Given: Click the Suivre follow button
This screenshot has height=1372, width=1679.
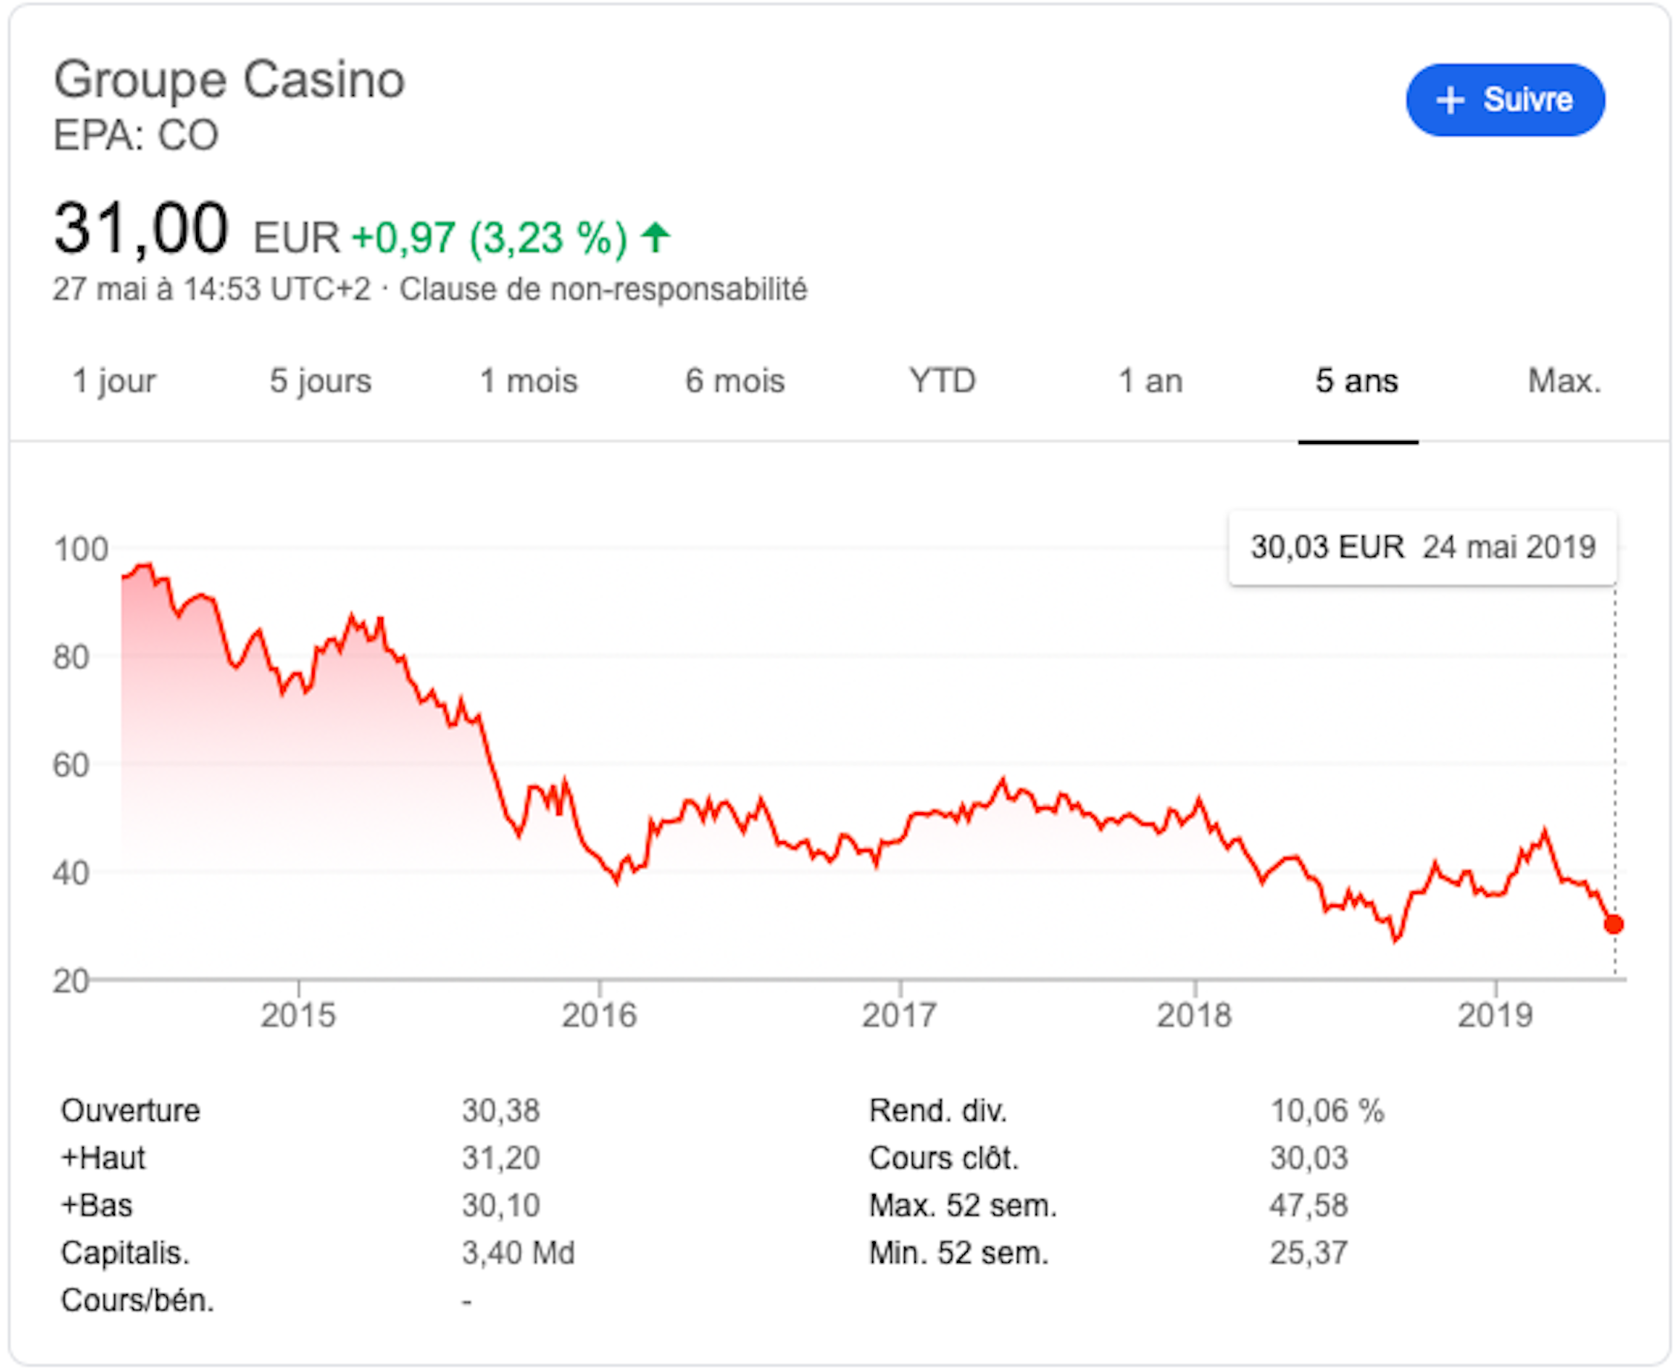Looking at the screenshot, I should pyautogui.click(x=1505, y=100).
